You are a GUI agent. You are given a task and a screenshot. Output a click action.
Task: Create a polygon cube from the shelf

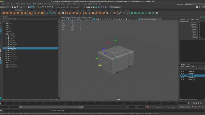(x=7, y=13)
